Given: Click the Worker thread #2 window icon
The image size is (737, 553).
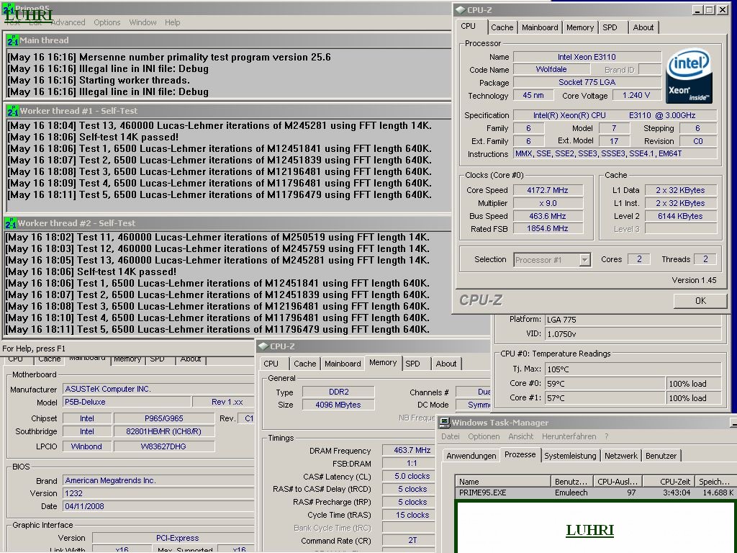Looking at the screenshot, I should pos(10,223).
